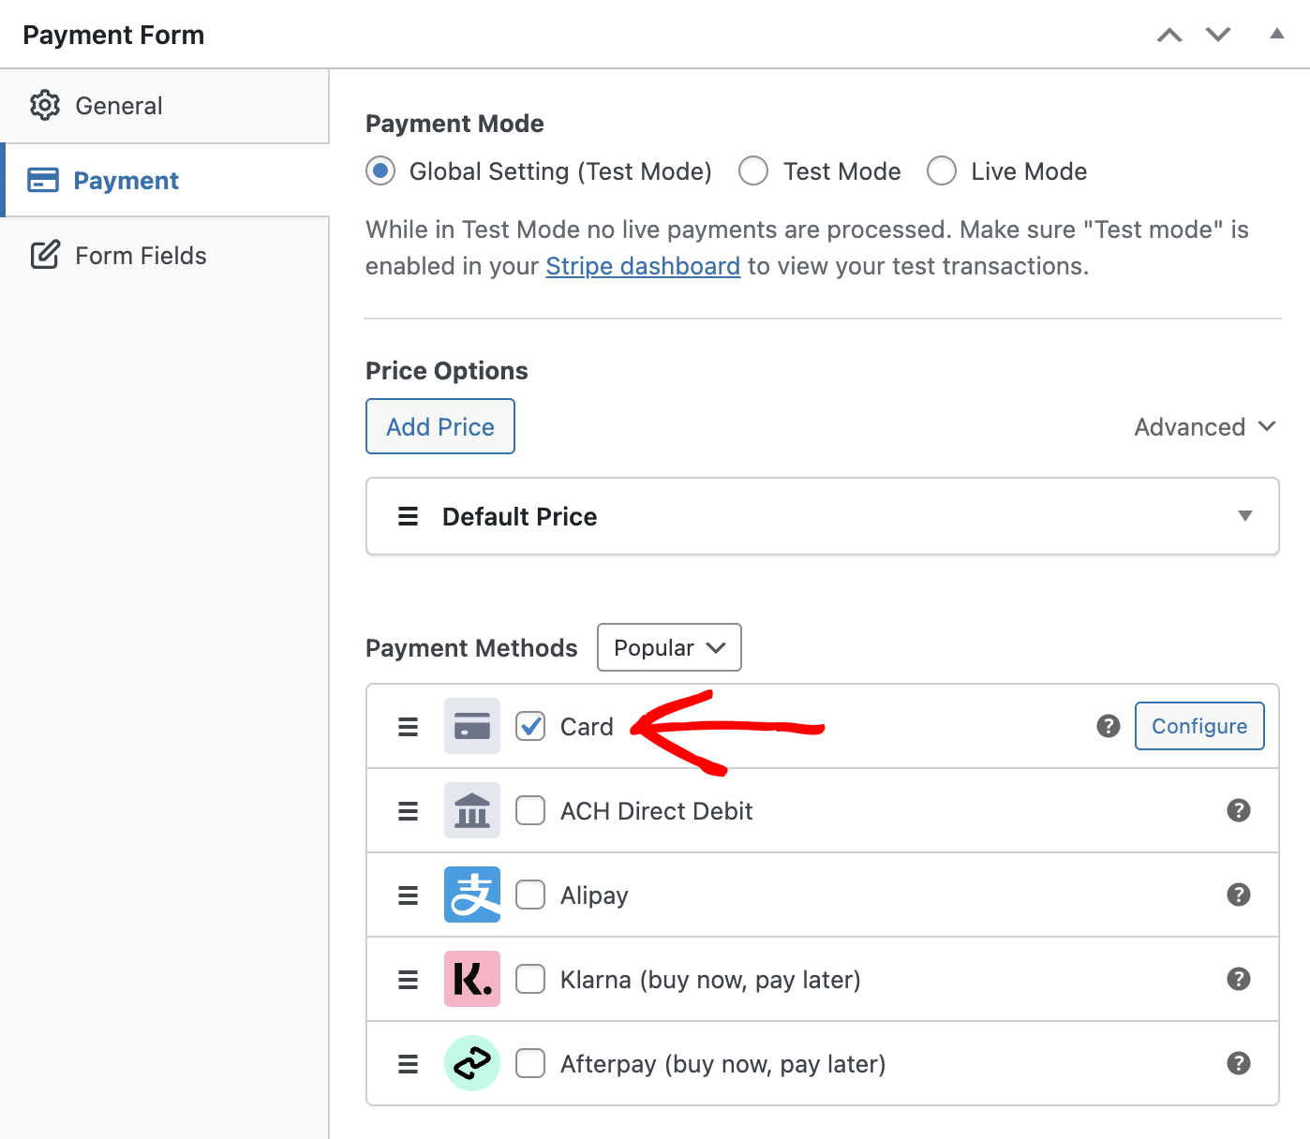
Task: Click the Klarna (buy now, pay later) label
Action: (x=710, y=980)
